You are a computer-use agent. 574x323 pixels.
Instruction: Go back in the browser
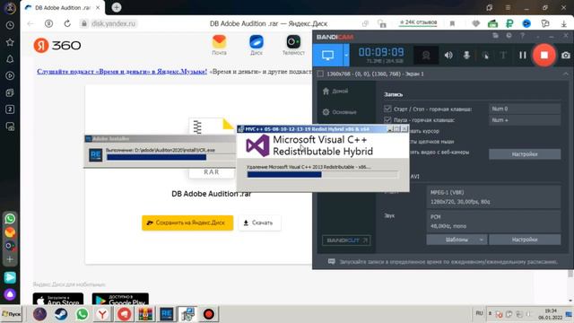pos(30,23)
